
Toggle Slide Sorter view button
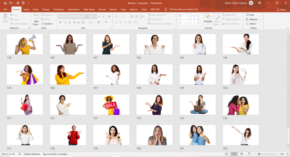[x=234, y=154]
